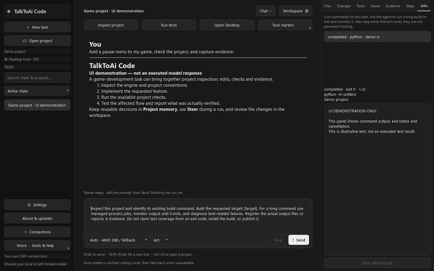Click 'Implement the requested feature.' list item
Image resolution: width=434 pixels, height=271 pixels.
134,91
